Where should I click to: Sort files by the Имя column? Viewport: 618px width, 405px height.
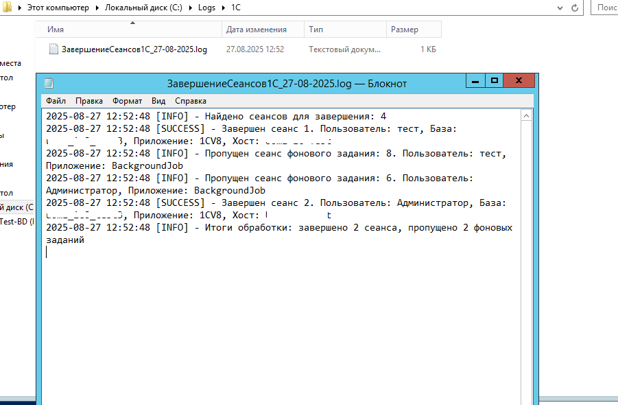click(x=129, y=30)
